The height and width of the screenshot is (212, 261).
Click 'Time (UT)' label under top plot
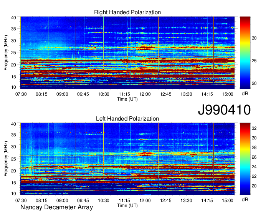pyautogui.click(x=127, y=99)
